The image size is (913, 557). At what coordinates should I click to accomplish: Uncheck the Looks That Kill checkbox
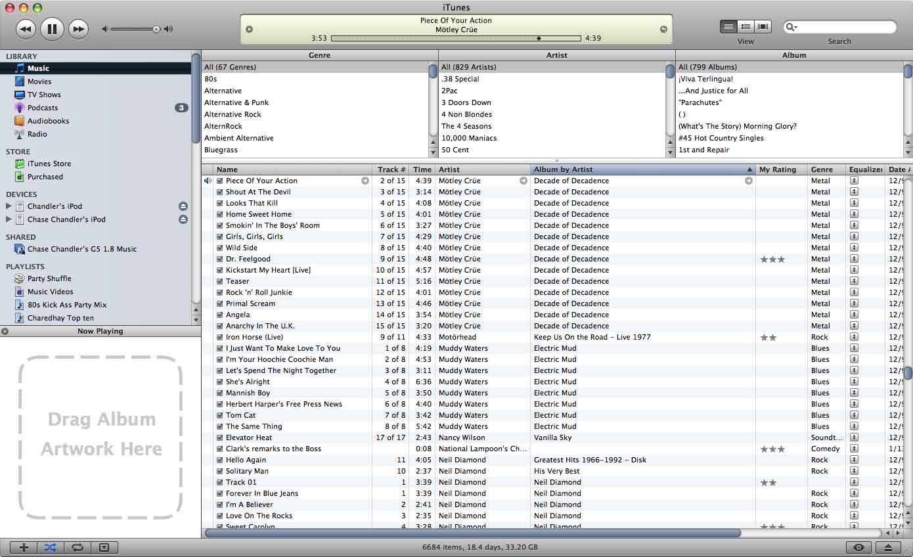[220, 203]
